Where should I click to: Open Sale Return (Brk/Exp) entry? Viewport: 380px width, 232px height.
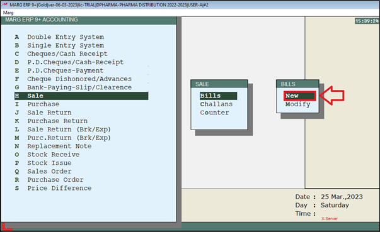[x=69, y=130]
